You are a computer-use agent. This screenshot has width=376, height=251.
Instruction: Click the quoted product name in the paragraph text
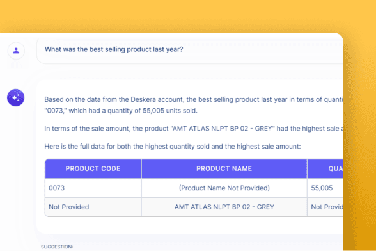tap(223, 129)
